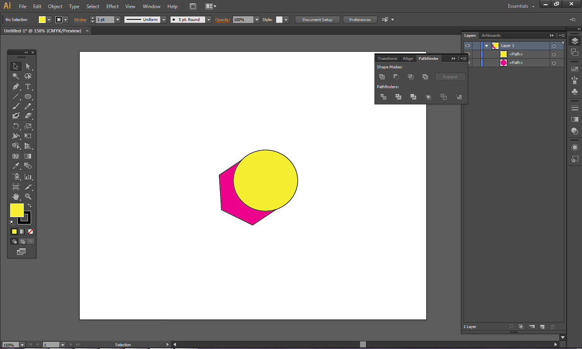Select the Magic Wand tool
Screen dimensions: 582x349
(15, 76)
